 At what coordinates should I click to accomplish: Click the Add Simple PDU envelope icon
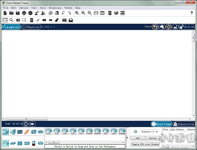[x=64, y=20]
